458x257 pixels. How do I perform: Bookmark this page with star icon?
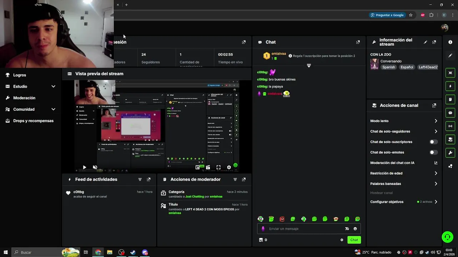point(411,15)
